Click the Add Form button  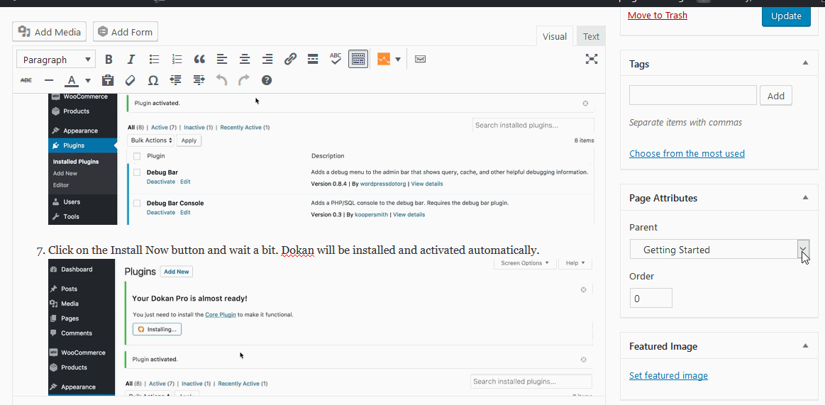[x=126, y=31]
